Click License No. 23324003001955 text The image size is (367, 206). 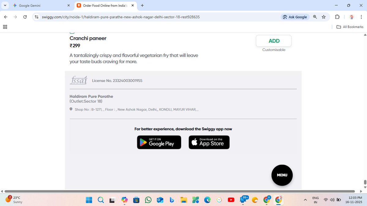point(117,81)
